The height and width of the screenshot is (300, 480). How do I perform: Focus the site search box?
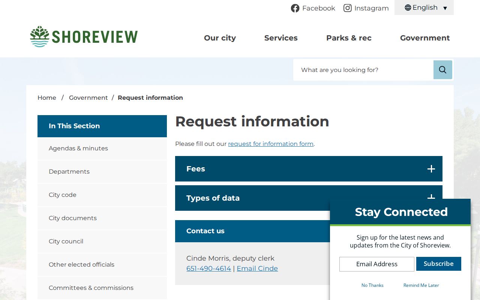click(x=363, y=70)
